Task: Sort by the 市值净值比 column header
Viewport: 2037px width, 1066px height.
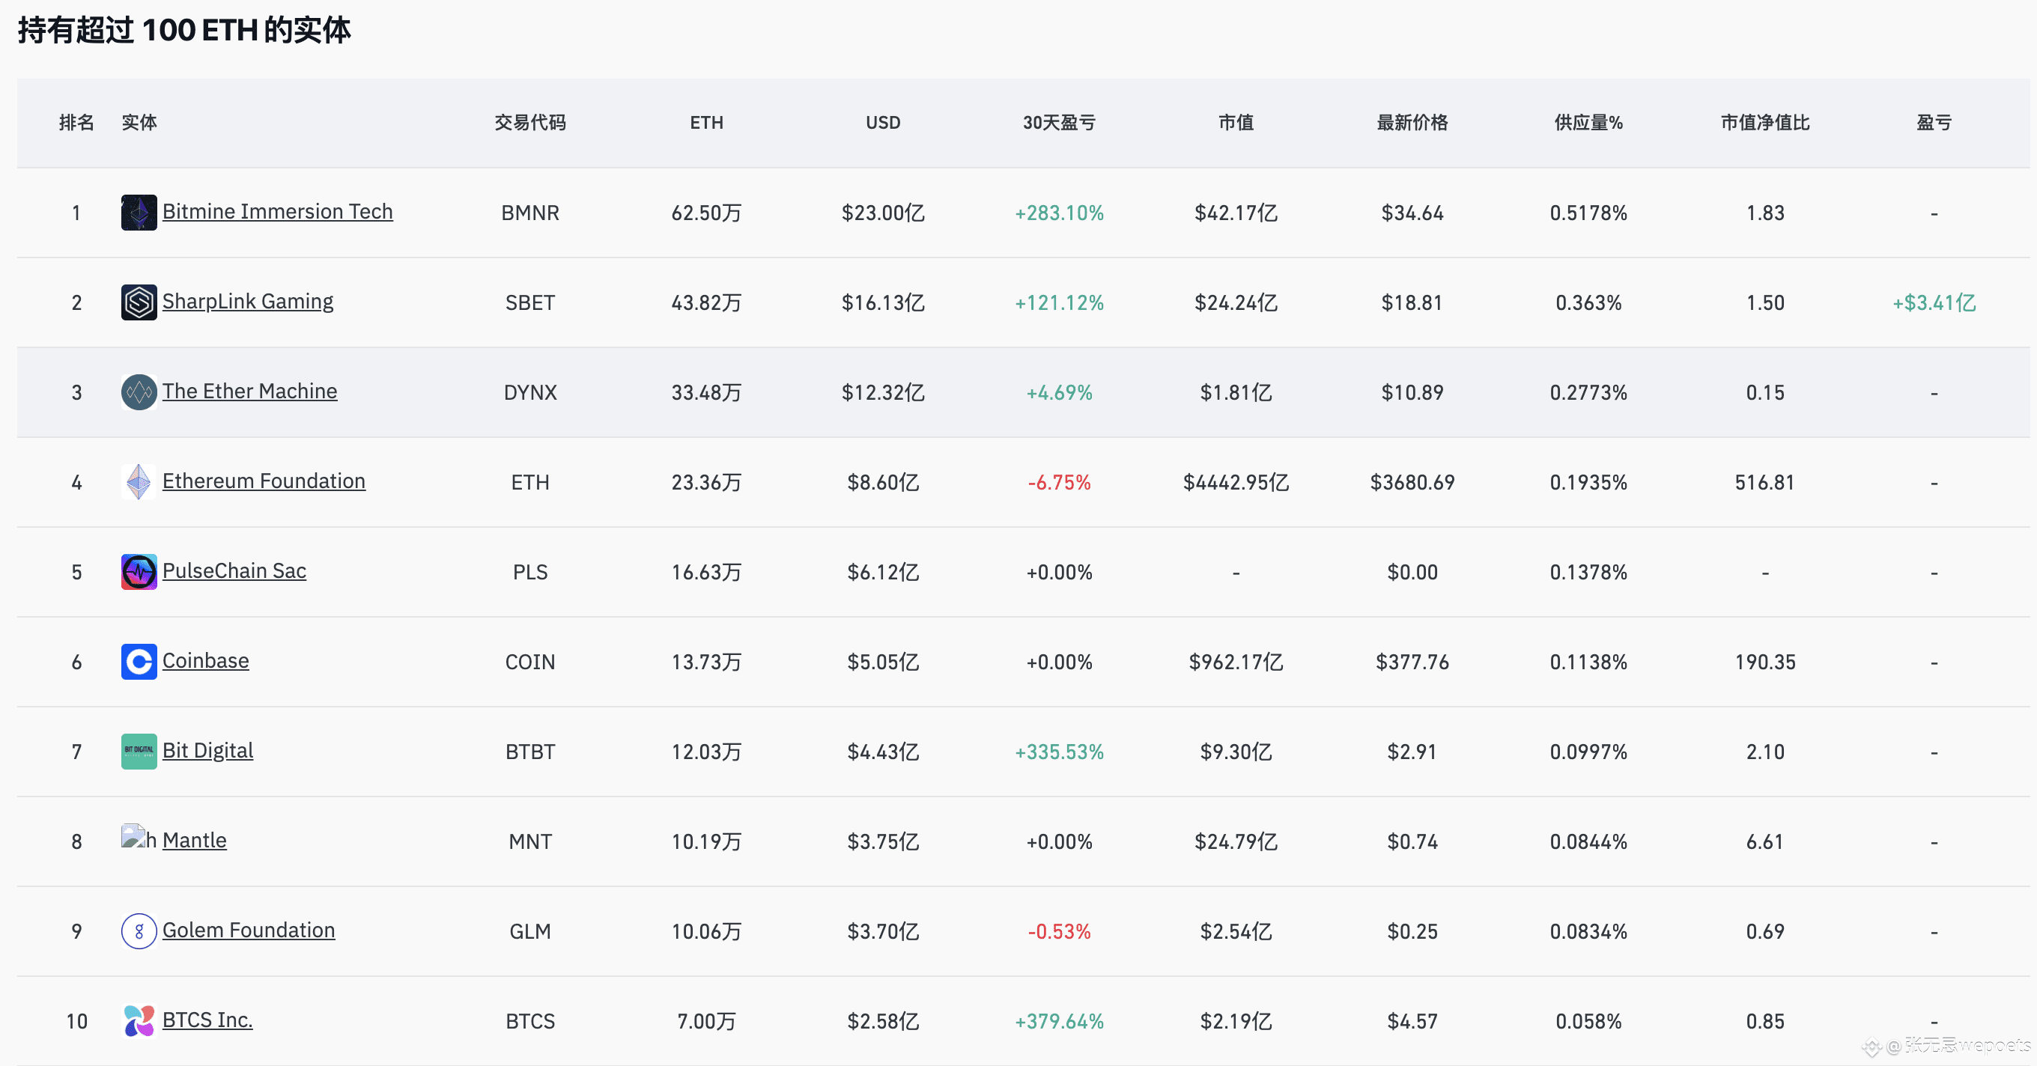Action: 1764,123
